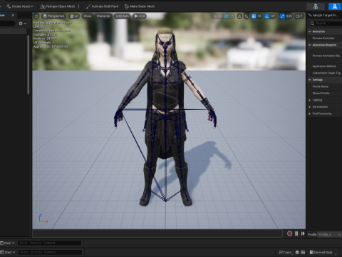Click the lower Enter Console Command field
The height and width of the screenshot is (257, 342).
click(50, 252)
